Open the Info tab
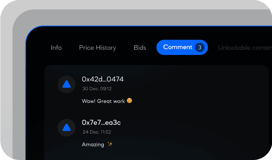The width and height of the screenshot is (272, 160). tap(56, 48)
